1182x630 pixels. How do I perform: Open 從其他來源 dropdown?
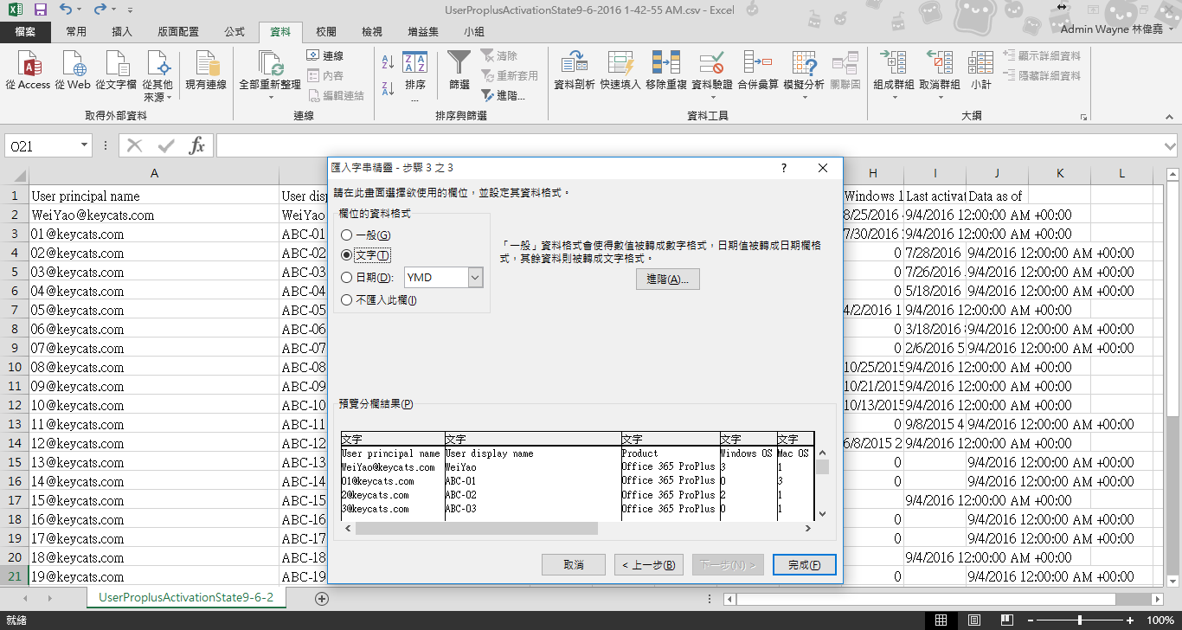(x=157, y=76)
